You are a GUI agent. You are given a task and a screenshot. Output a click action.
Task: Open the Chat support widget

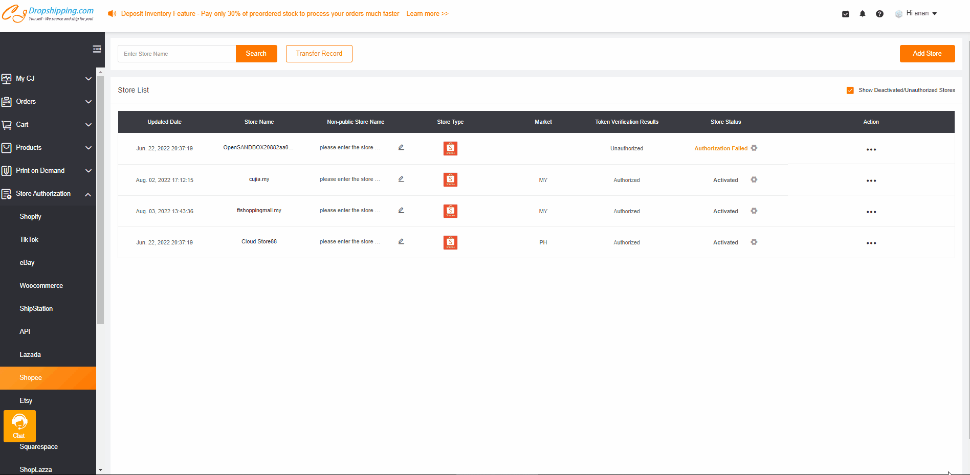[x=19, y=426]
